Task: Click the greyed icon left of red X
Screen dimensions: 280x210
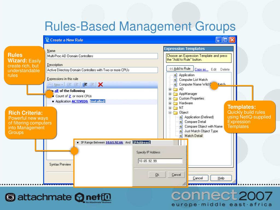Action: pos(92,85)
